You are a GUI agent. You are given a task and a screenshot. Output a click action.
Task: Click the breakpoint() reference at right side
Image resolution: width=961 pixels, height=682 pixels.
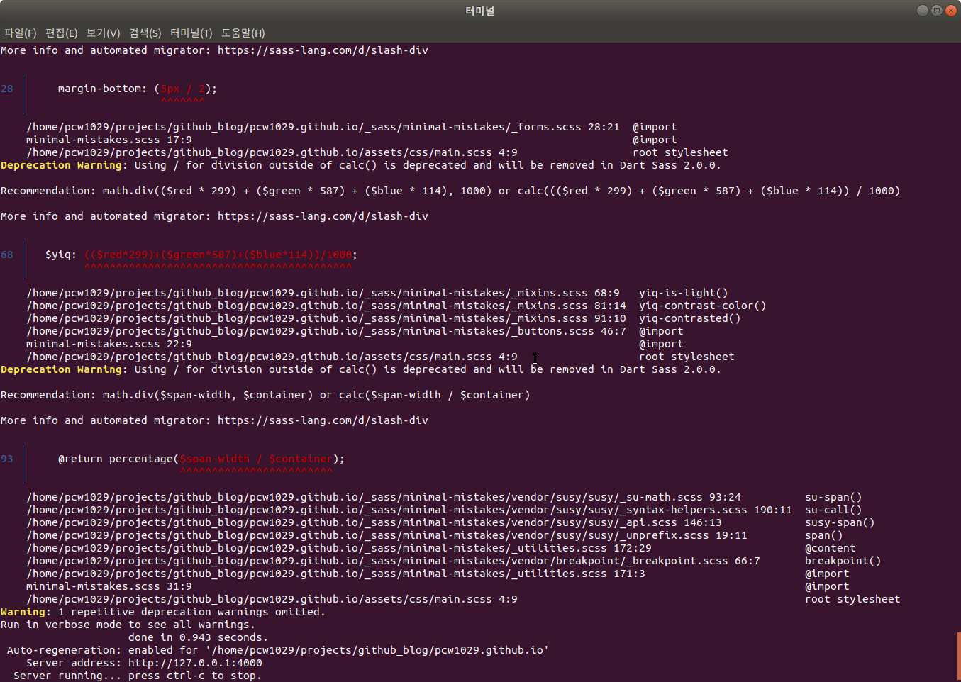pos(843,560)
